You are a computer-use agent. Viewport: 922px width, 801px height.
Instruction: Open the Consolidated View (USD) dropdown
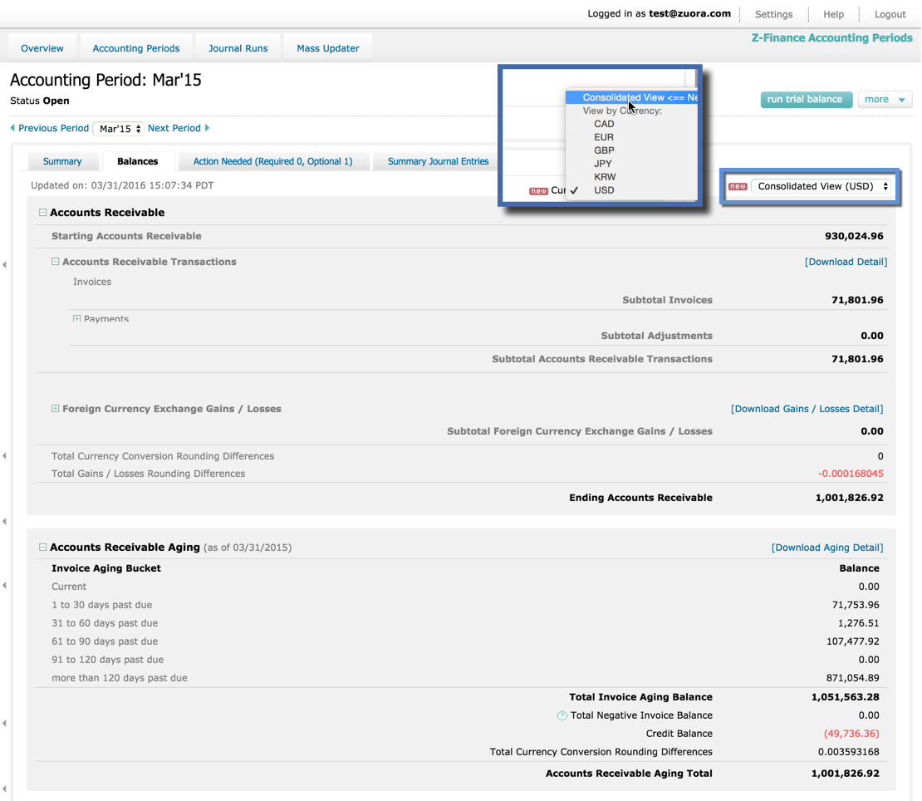[821, 186]
